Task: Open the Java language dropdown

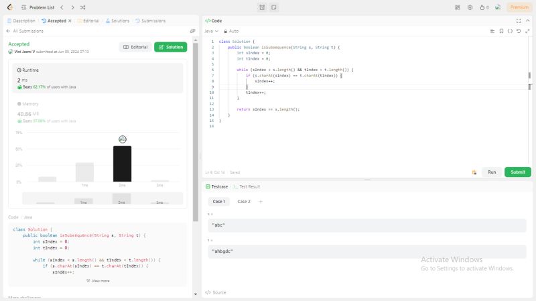Action: [x=211, y=31]
